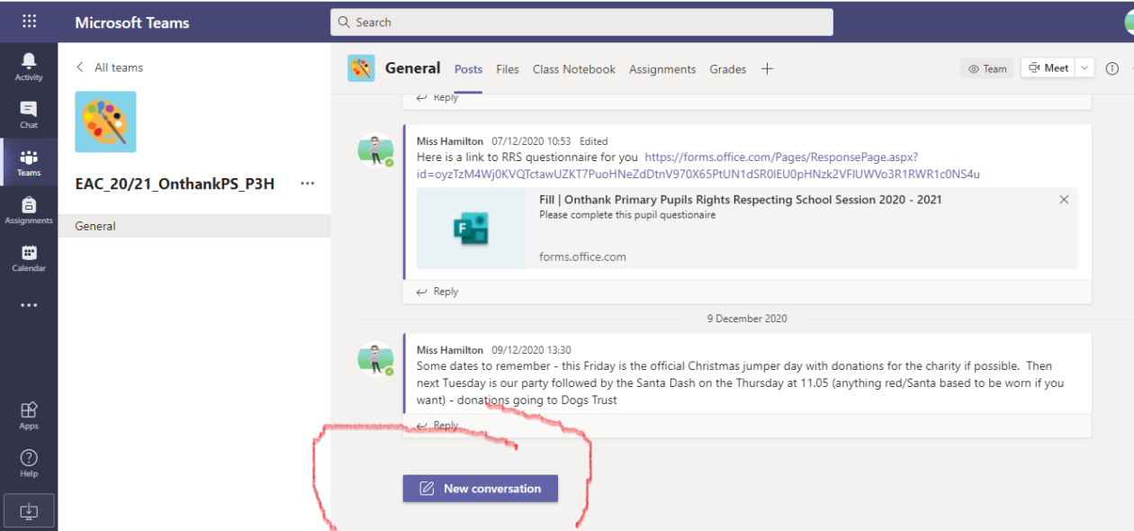This screenshot has width=1134, height=531.
Task: Open Chat in the left sidebar
Action: tap(29, 113)
